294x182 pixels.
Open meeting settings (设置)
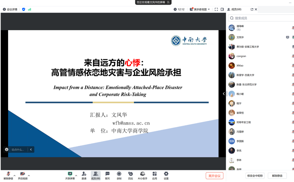[x=166, y=175]
